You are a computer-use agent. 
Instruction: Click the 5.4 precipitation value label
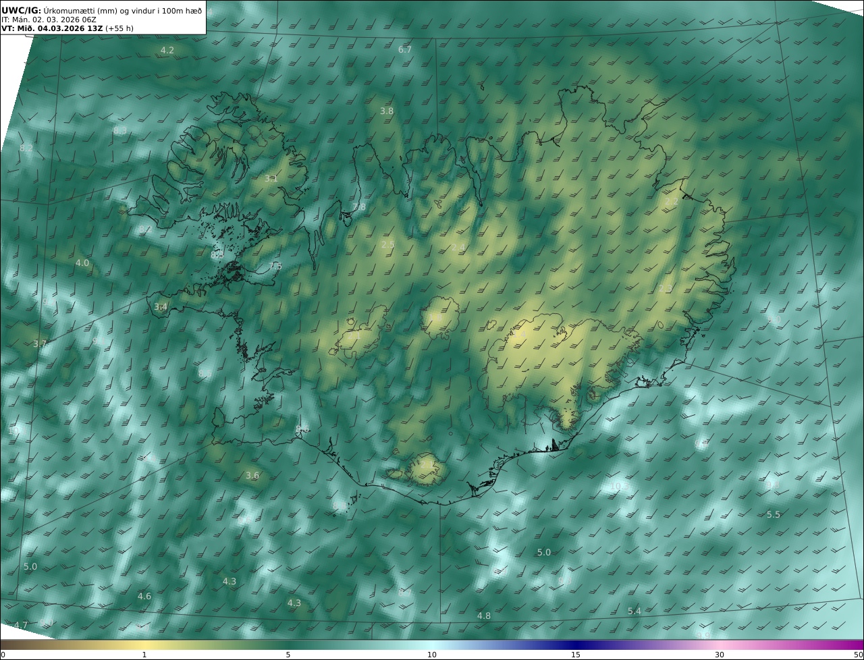634,611
